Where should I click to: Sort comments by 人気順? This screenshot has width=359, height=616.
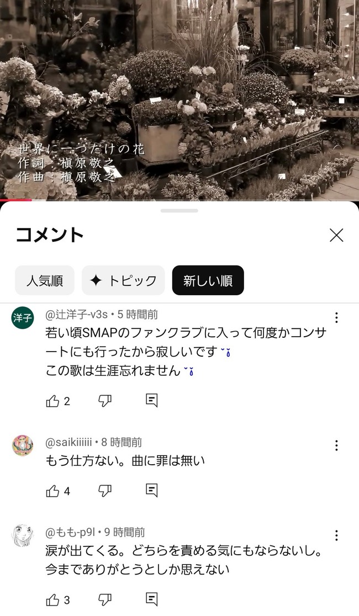pos(44,280)
